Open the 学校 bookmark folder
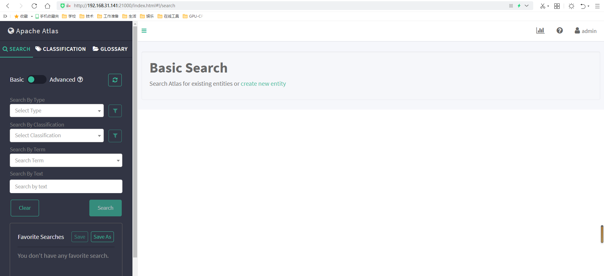Screen dimensions: 604x276 click(69, 16)
